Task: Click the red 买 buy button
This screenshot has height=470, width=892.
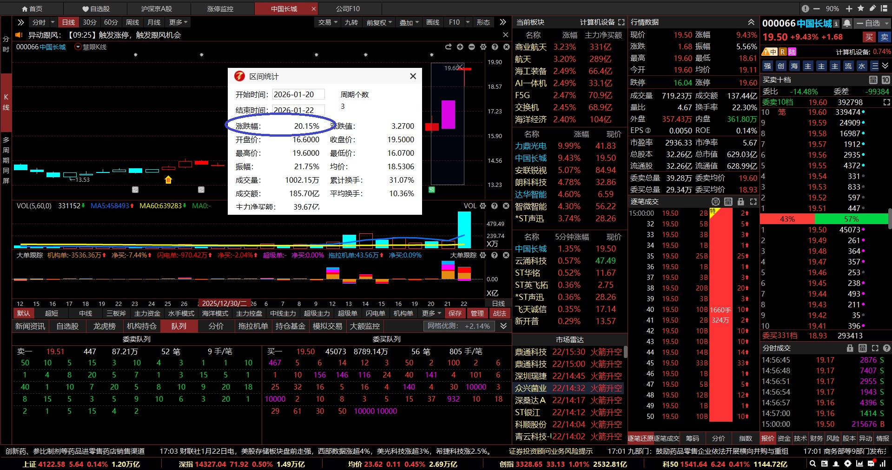Action: 869,37
